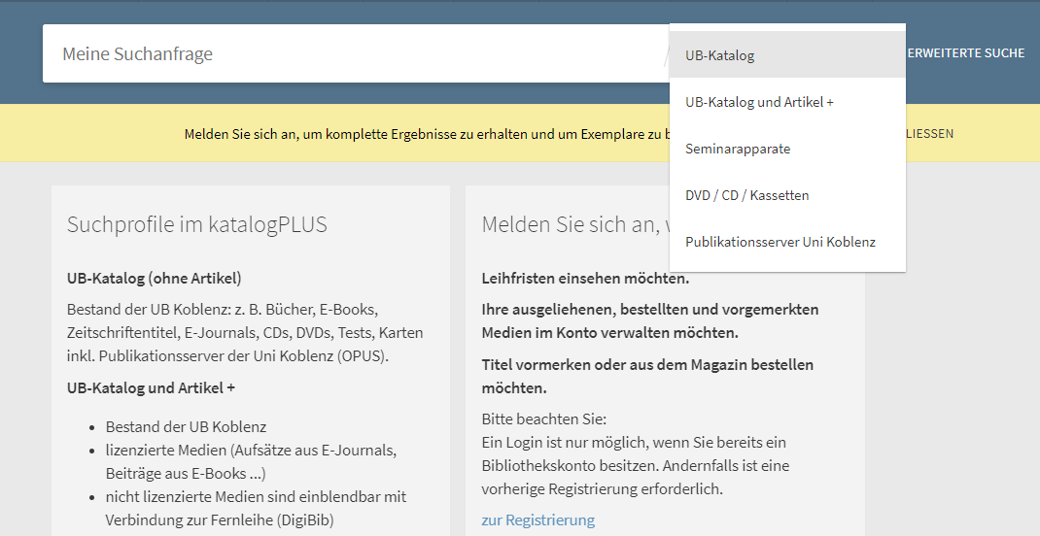Click the 'Bitte beachten Sie:' text
This screenshot has width=1040, height=536.
coord(544,419)
